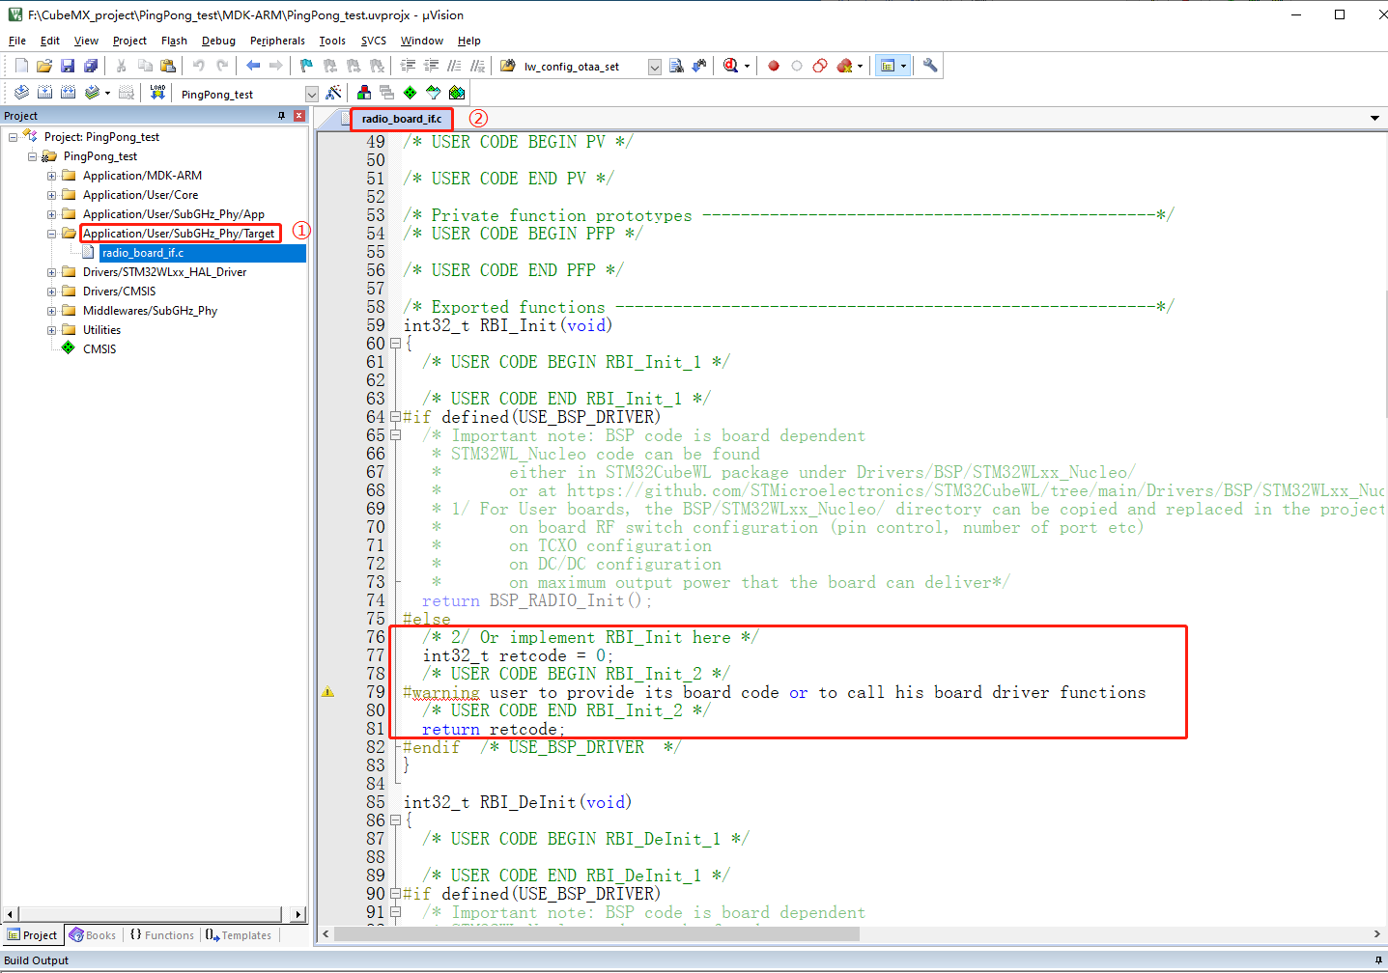The image size is (1388, 973).
Task: Open Options for Target magic wand icon
Action: pyautogui.click(x=333, y=93)
